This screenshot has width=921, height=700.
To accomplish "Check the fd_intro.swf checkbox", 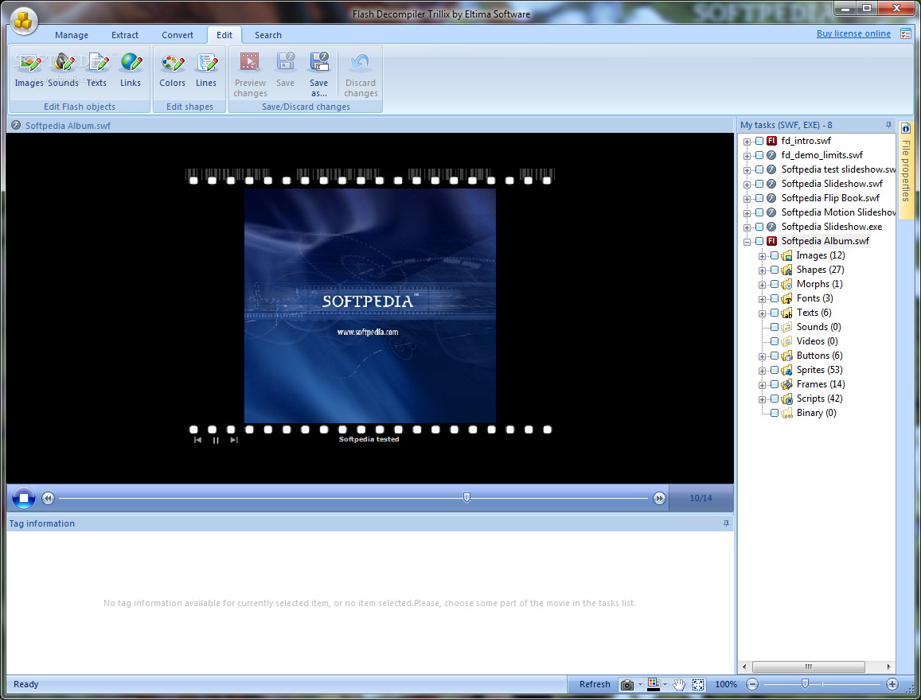I will pyautogui.click(x=759, y=141).
